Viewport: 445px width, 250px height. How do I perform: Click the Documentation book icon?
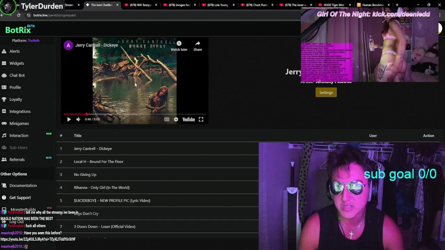coord(4,185)
